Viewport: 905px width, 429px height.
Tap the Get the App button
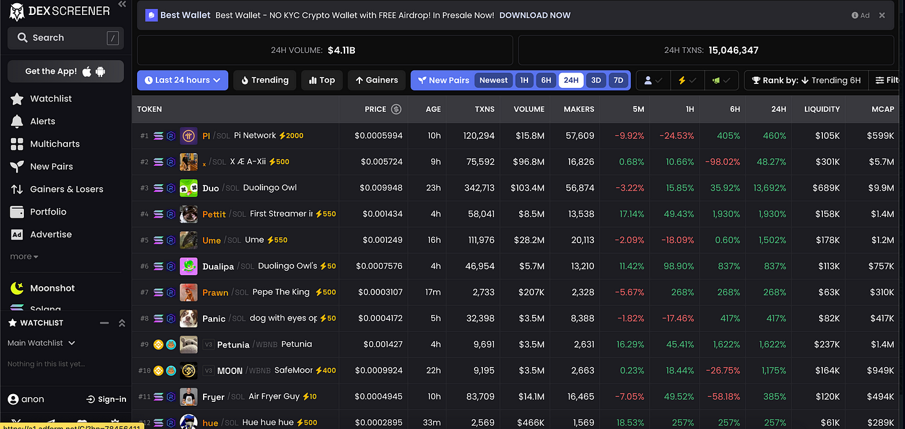pyautogui.click(x=65, y=72)
